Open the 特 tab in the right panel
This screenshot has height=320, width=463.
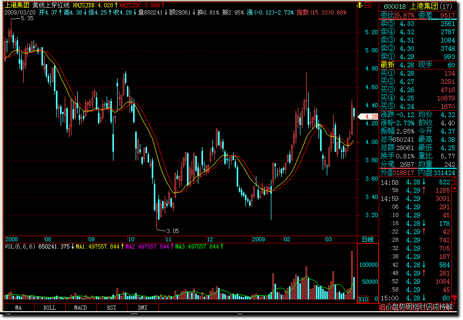click(443, 307)
